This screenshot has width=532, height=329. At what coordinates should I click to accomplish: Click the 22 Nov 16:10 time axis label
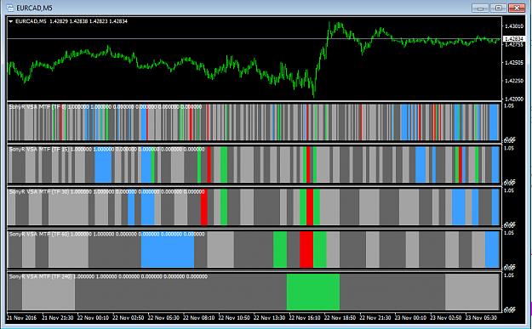pos(305,318)
